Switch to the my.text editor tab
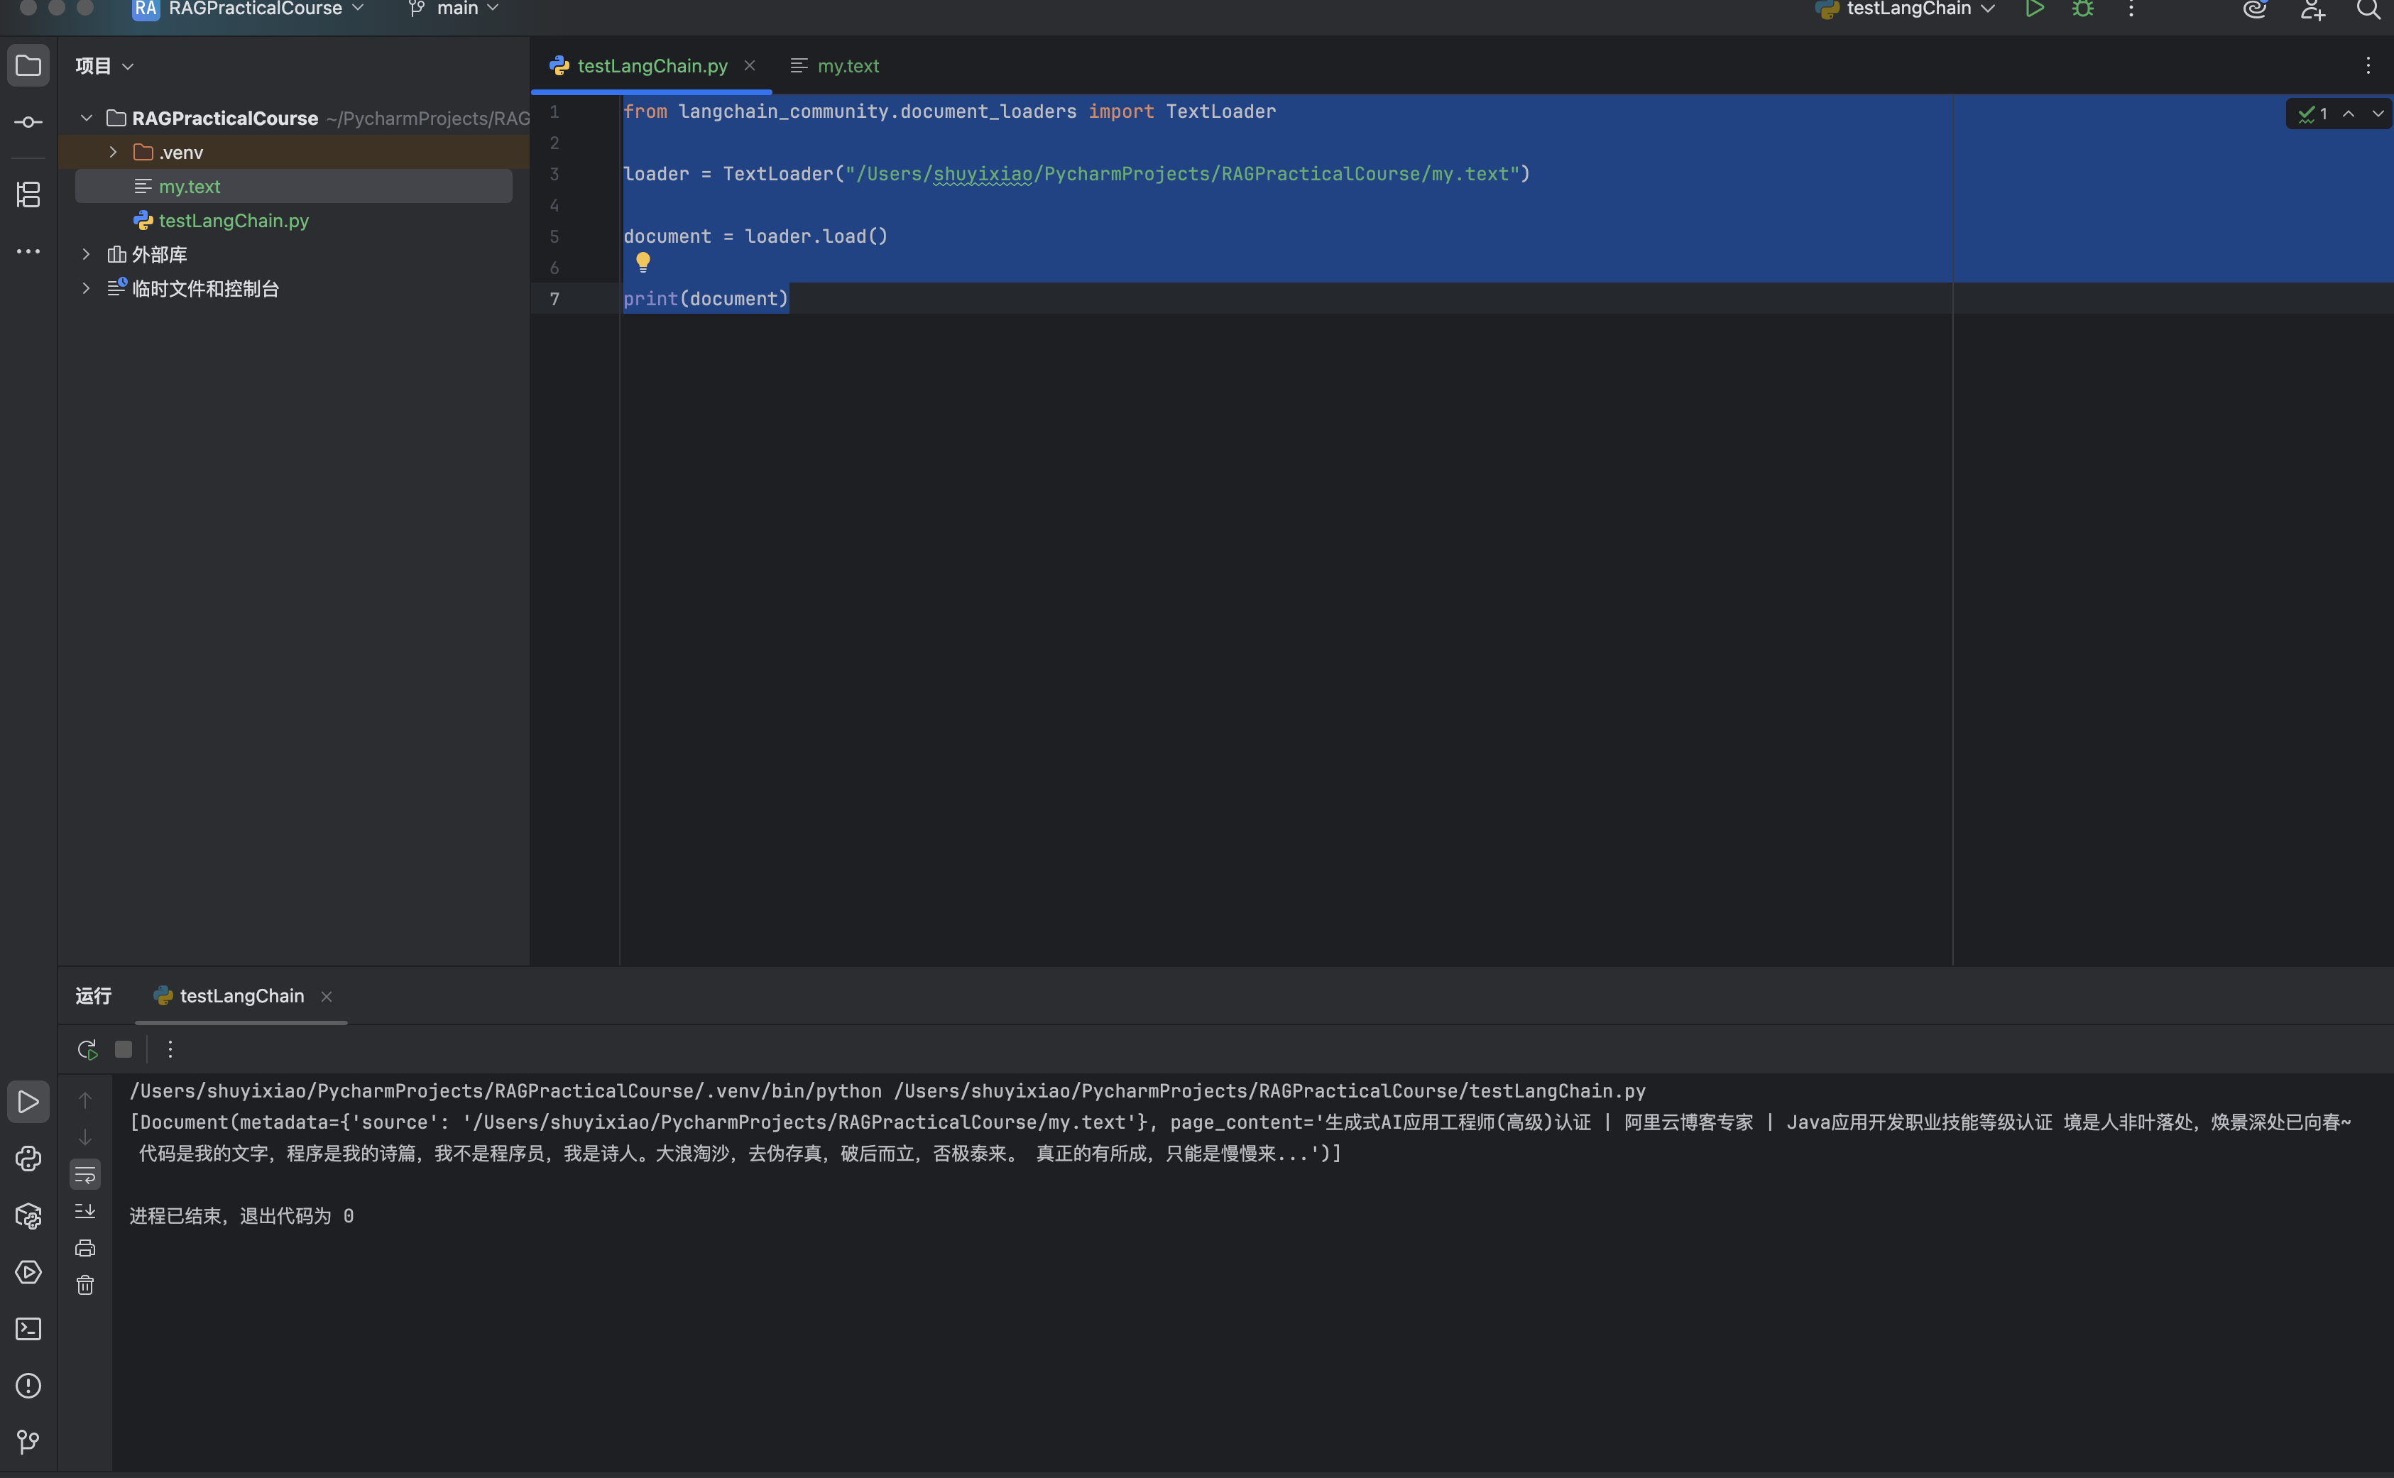Screen dimensions: 2394x1478 click(x=846, y=65)
